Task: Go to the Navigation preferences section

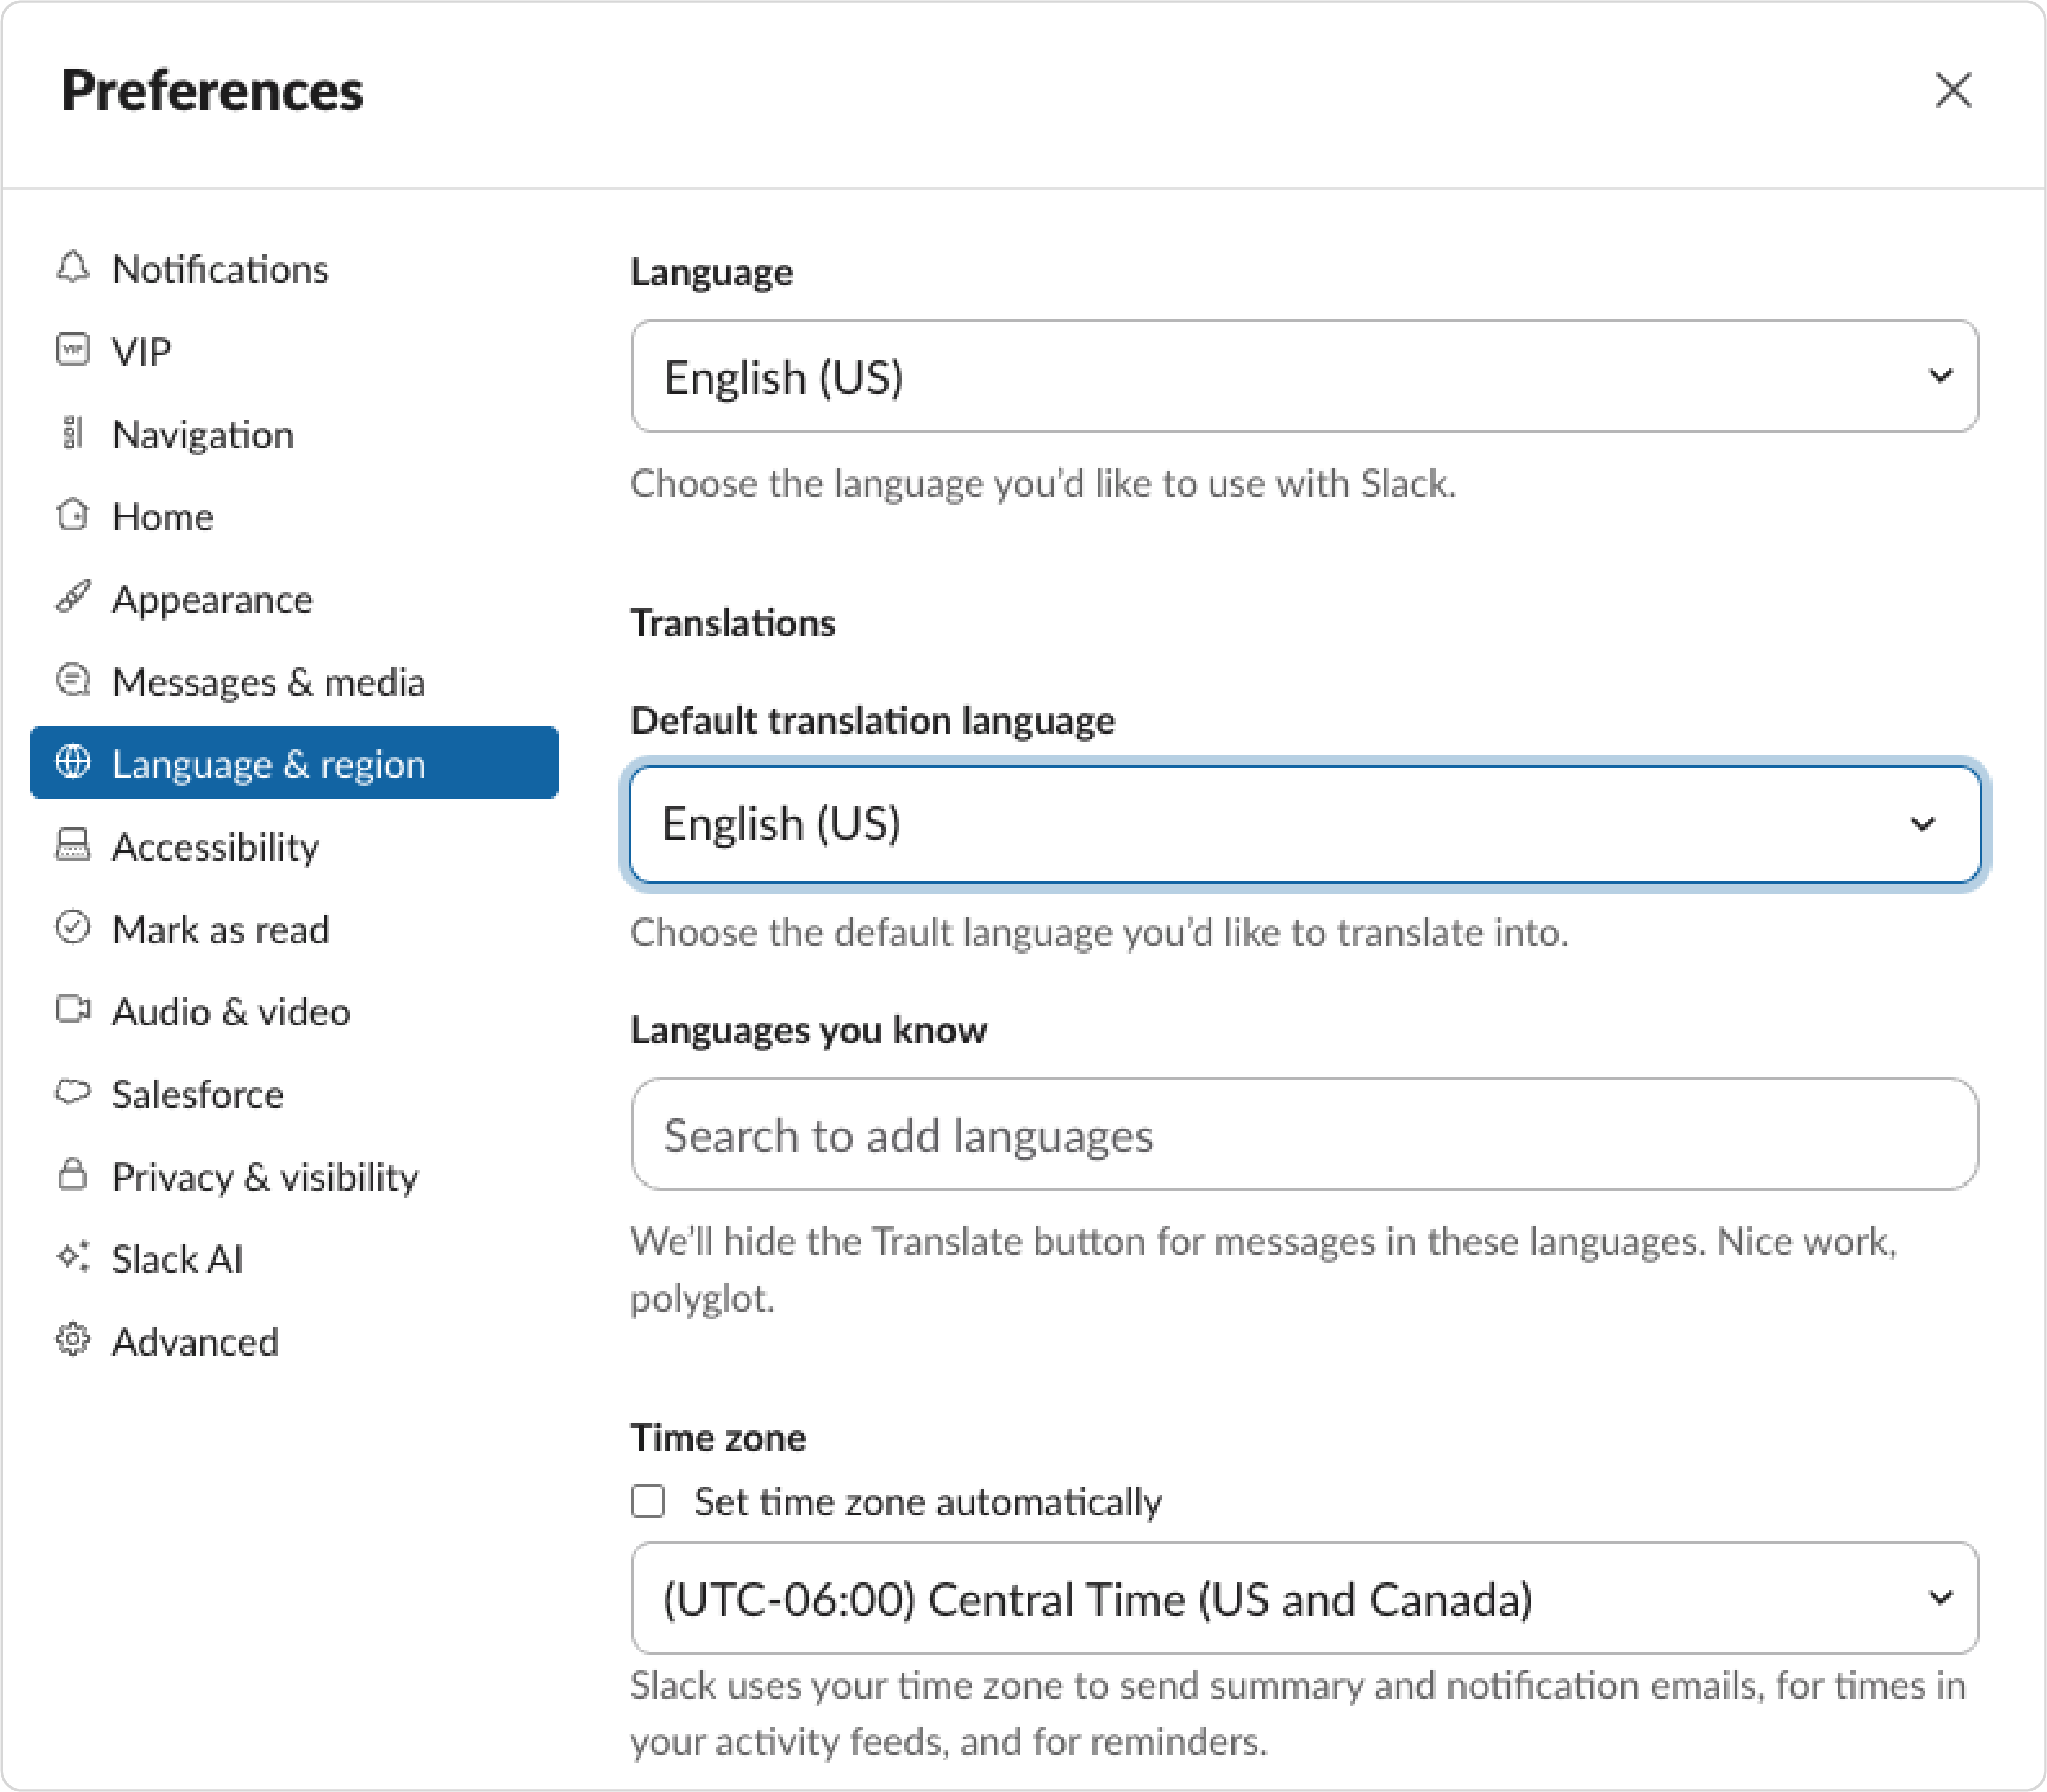Action: 203,435
